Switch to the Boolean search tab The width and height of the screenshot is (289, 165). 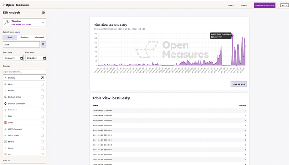25,37
